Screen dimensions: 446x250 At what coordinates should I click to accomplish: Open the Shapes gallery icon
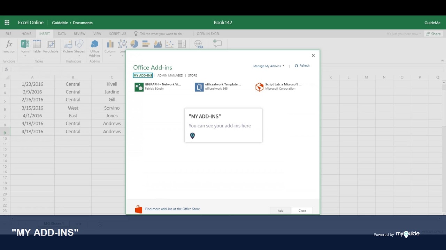pyautogui.click(x=79, y=44)
